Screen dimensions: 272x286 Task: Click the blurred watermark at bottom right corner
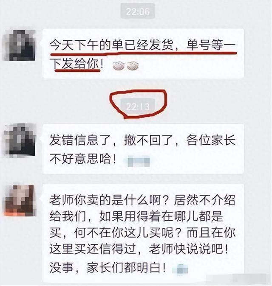(238, 278)
